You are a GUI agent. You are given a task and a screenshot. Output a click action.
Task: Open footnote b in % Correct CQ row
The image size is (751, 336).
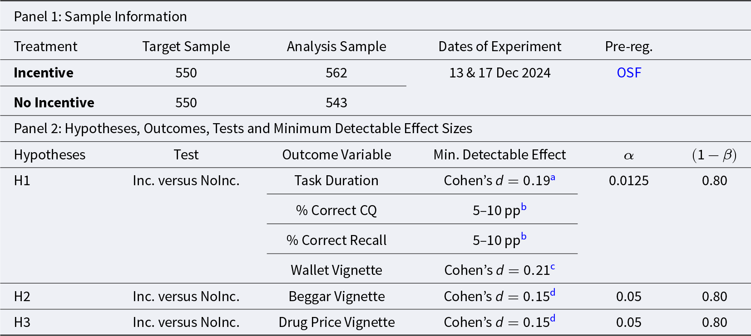(x=524, y=207)
